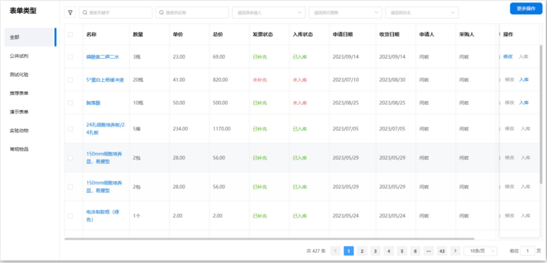Screen dimensions: 547x263
Task: Expand the 请选择代理商 dropdown
Action: (x=345, y=13)
